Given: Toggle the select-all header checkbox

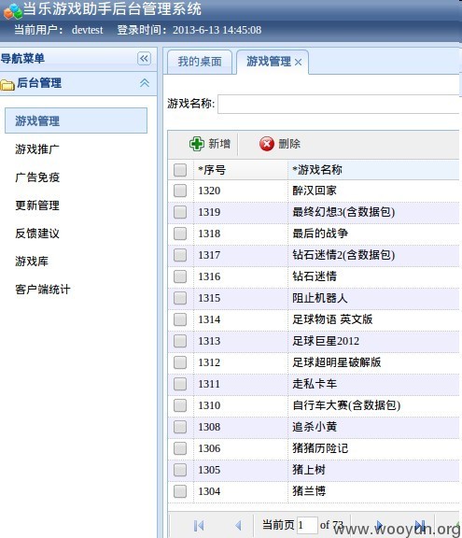Looking at the screenshot, I should [x=180, y=170].
